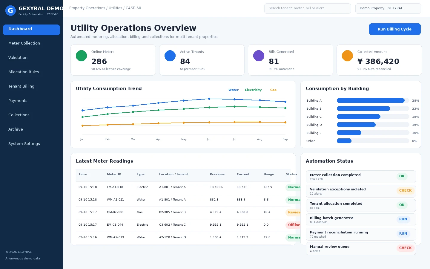Viewport: 430px width, 269px height.
Task: Select meter WM-A2-013 cell
Action: click(x=115, y=237)
